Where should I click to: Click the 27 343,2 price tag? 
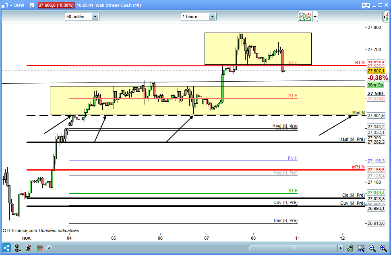376,127
